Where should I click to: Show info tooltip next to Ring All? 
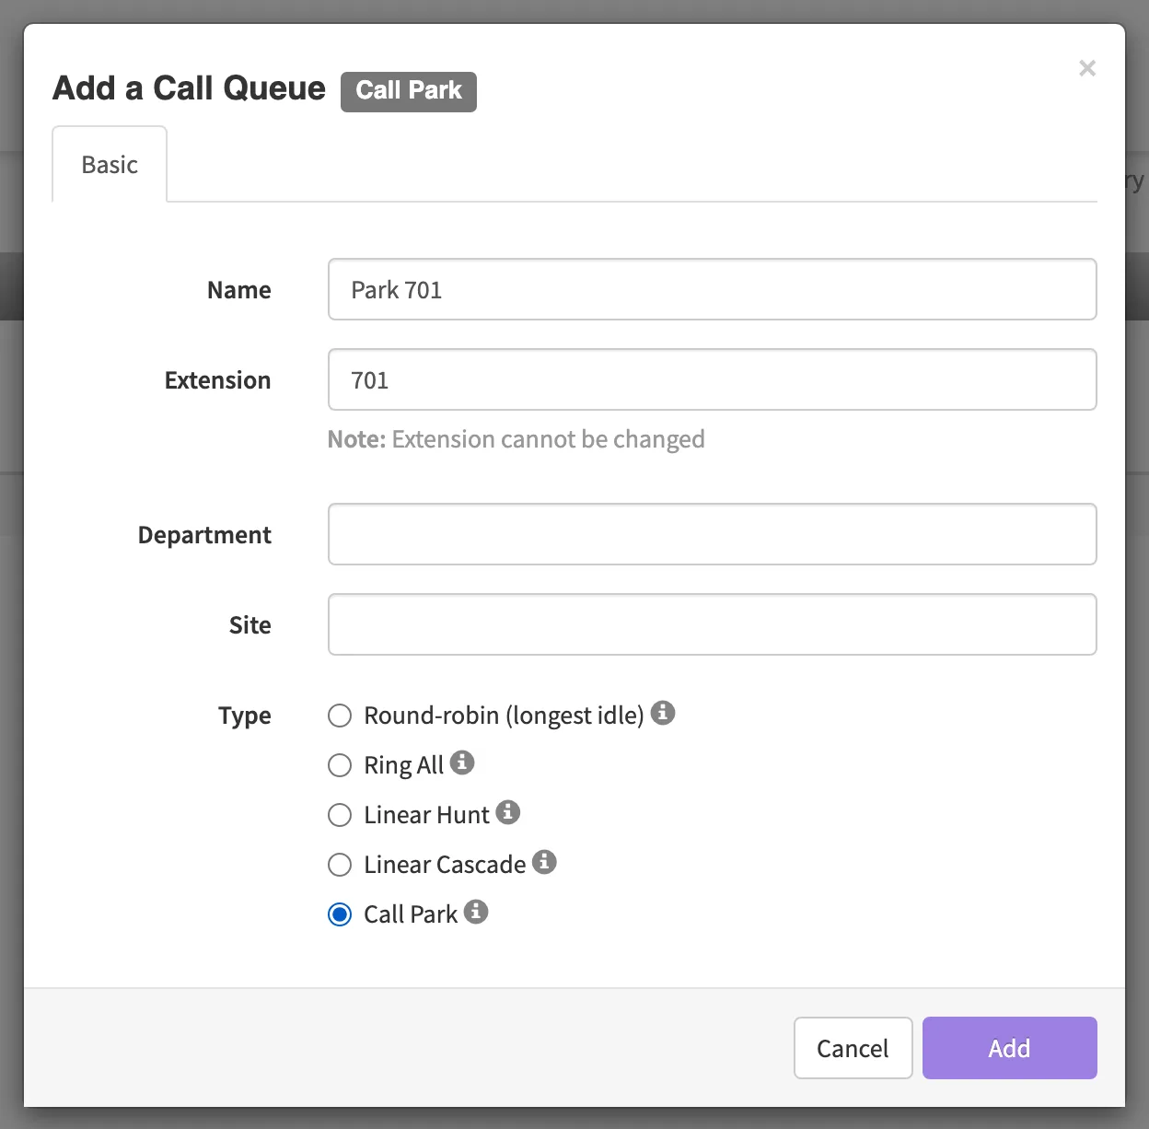(462, 762)
